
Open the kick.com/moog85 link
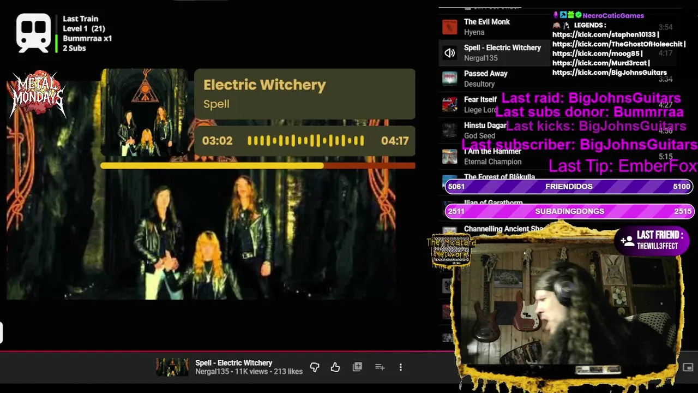pos(597,53)
